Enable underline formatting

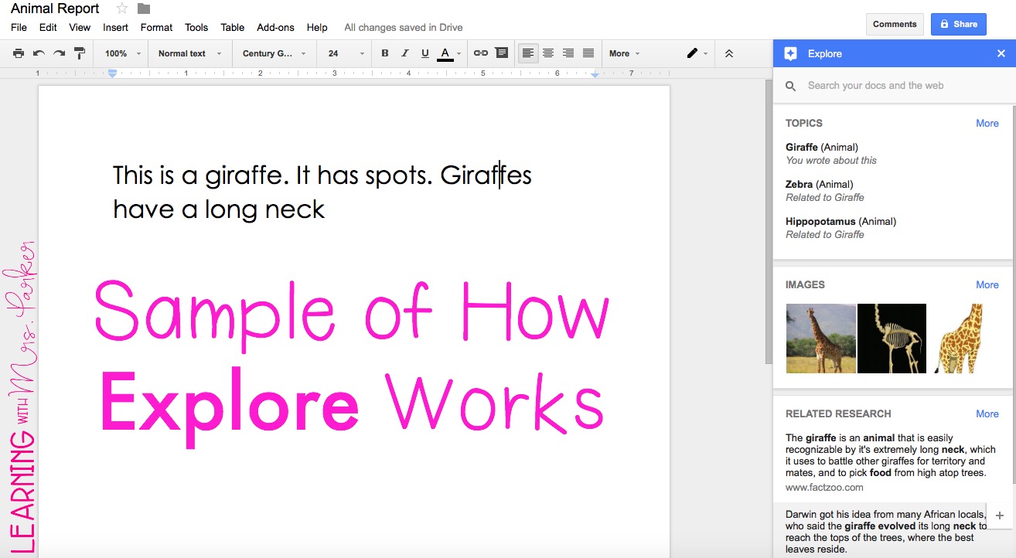coord(424,53)
